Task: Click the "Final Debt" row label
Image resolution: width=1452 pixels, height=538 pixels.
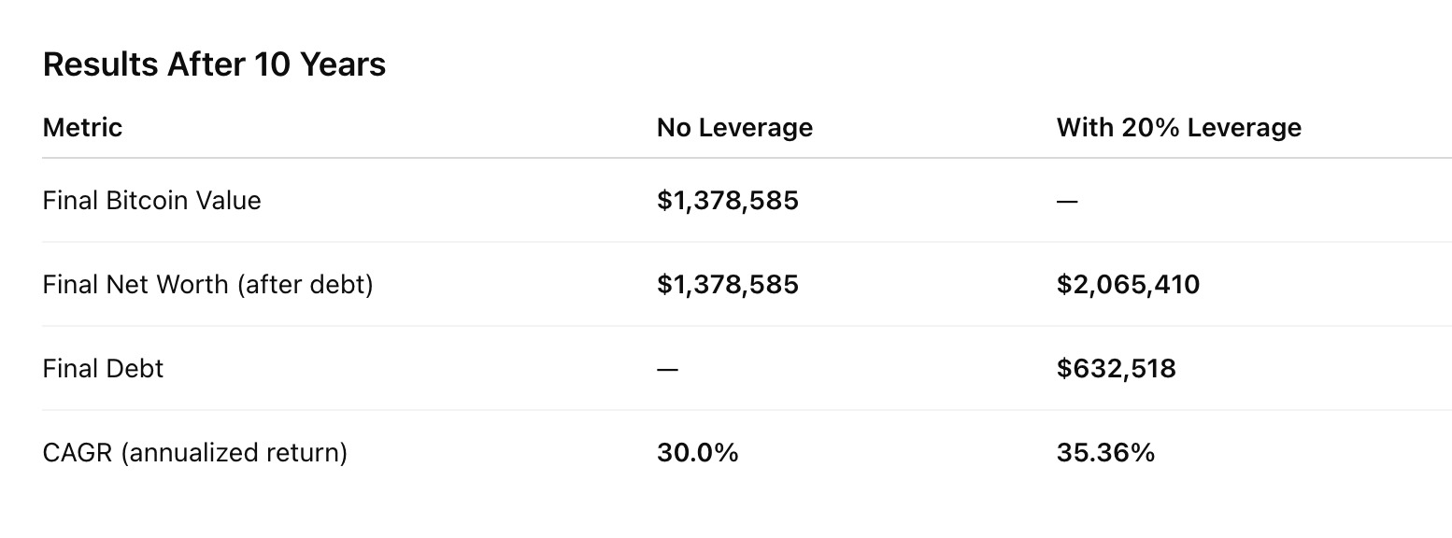Action: [x=103, y=368]
